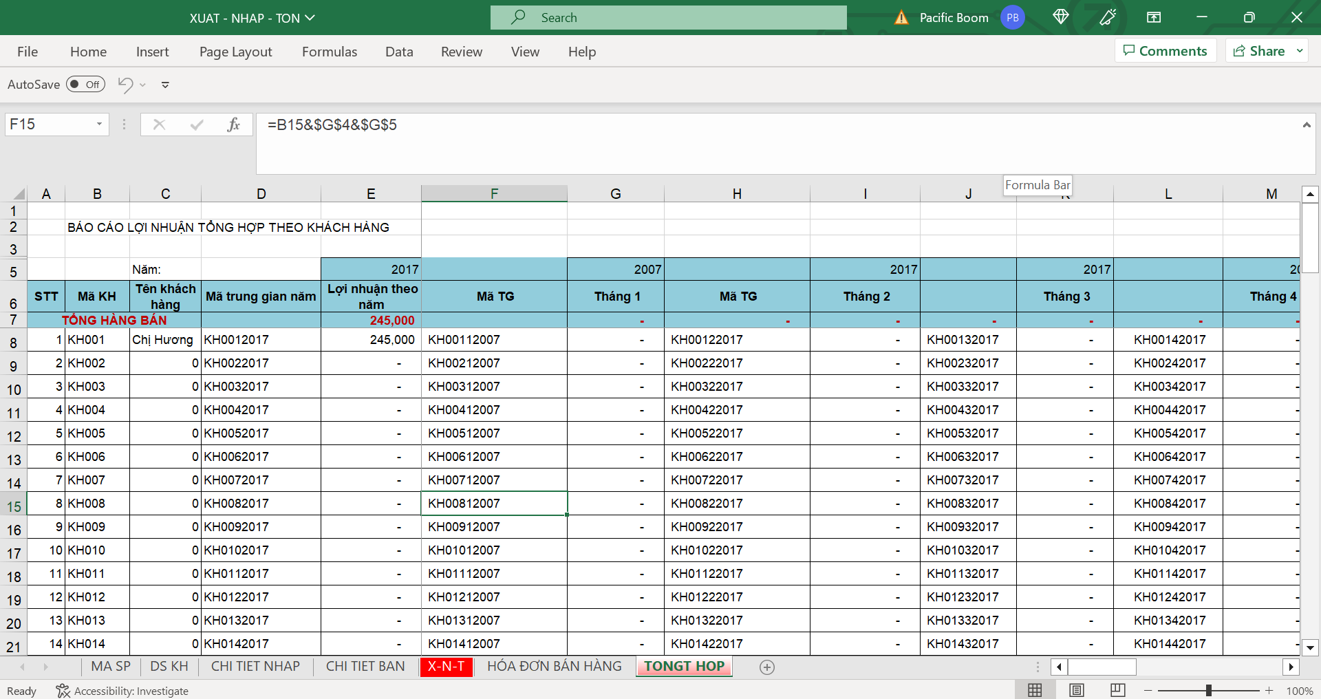Click the Share button
Screen dimensions: 1321x699
[x=1259, y=51]
